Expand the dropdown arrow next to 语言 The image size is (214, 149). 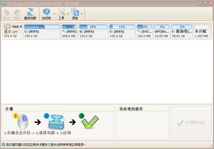(82, 14)
